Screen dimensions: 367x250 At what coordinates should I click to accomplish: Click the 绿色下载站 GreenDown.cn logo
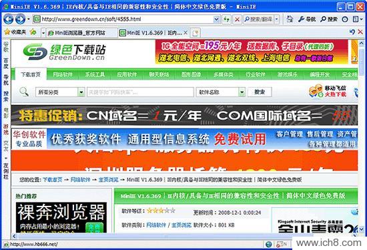[x=64, y=52]
